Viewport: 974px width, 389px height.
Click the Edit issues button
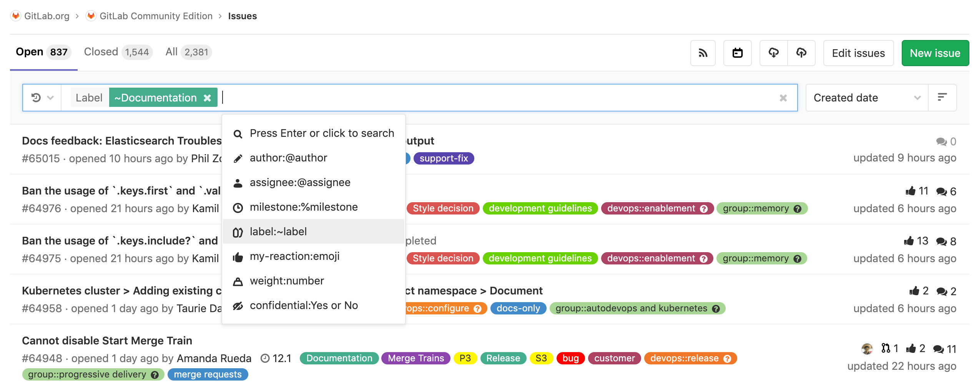858,53
